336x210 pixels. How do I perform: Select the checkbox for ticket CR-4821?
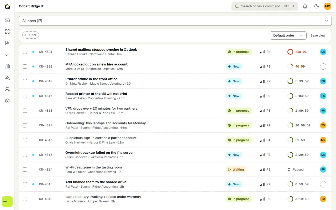[x=25, y=52]
